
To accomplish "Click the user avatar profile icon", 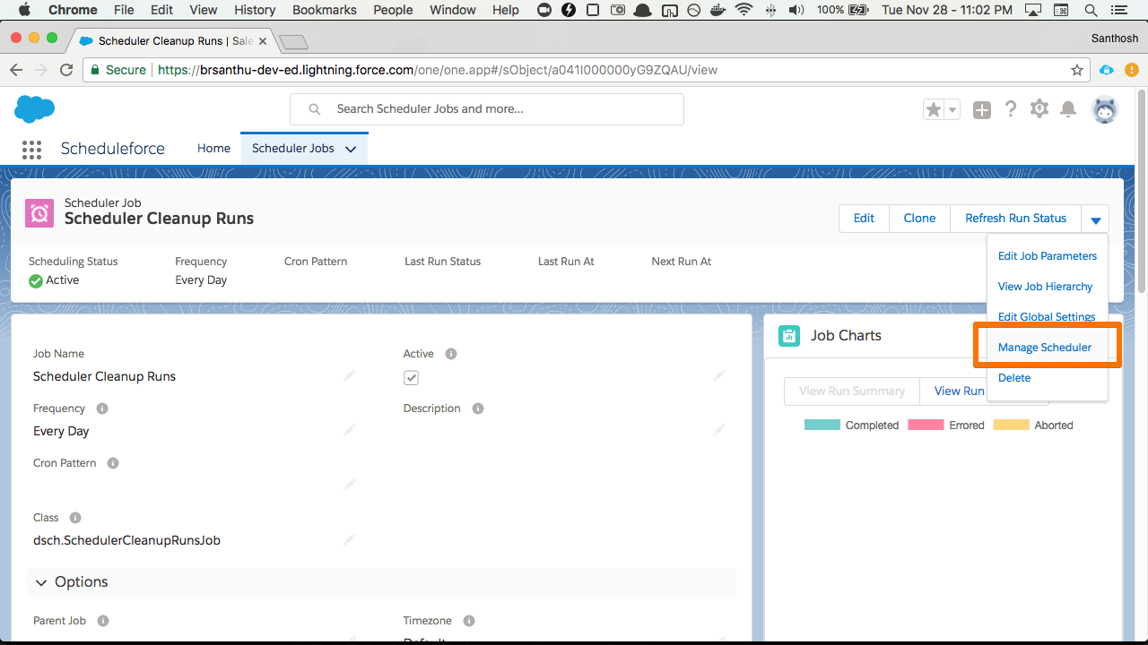I will click(1104, 109).
